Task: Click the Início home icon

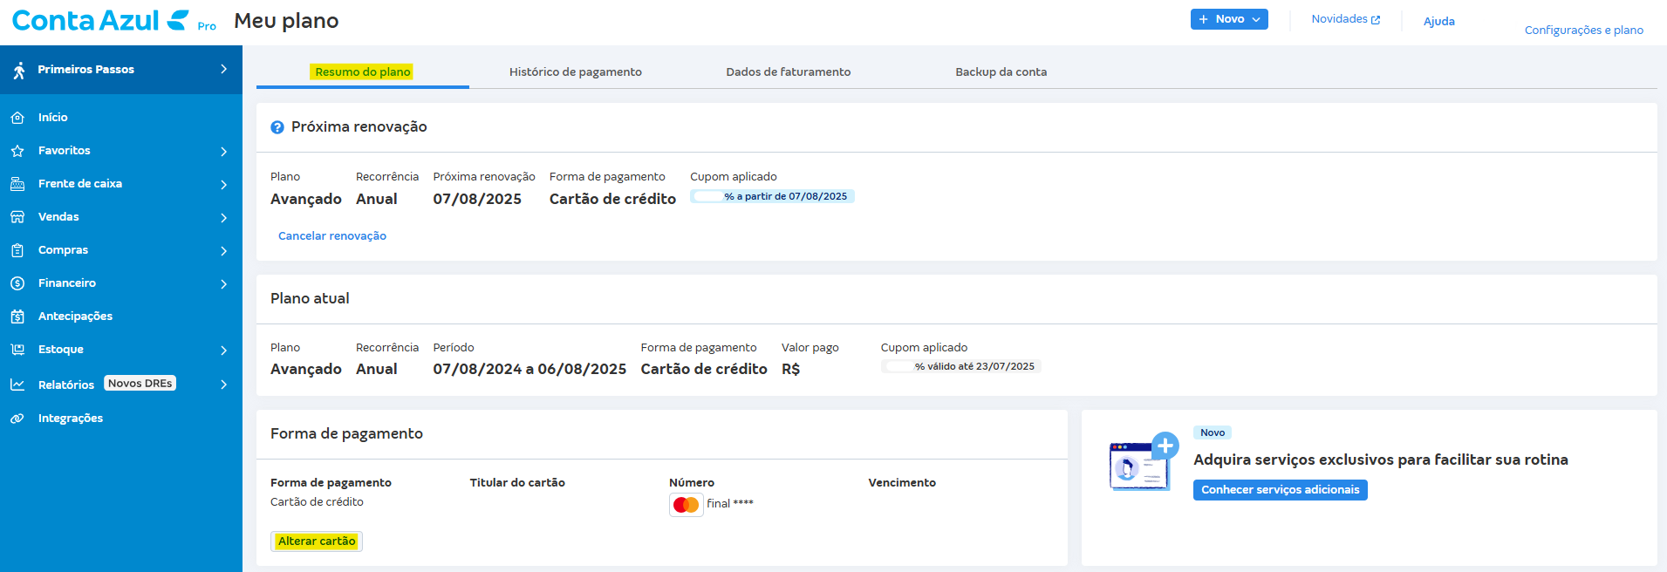Action: [17, 118]
